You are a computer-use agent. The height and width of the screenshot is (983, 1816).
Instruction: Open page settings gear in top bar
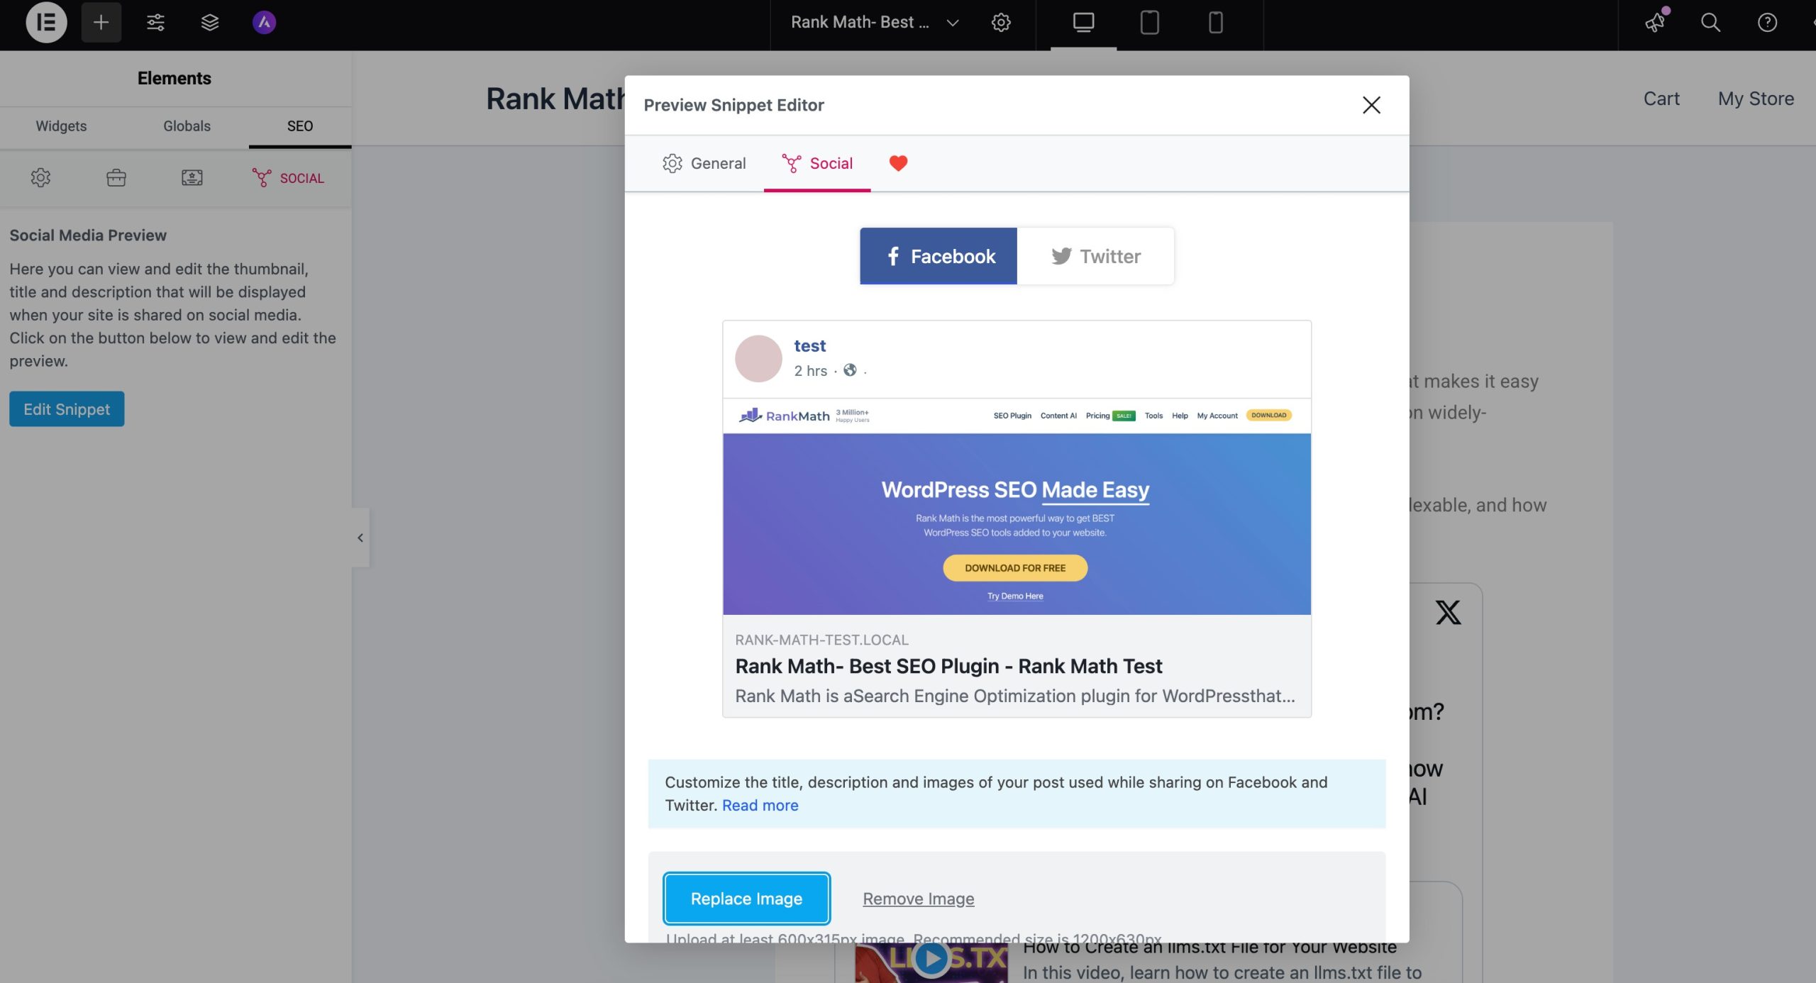pos(1000,23)
